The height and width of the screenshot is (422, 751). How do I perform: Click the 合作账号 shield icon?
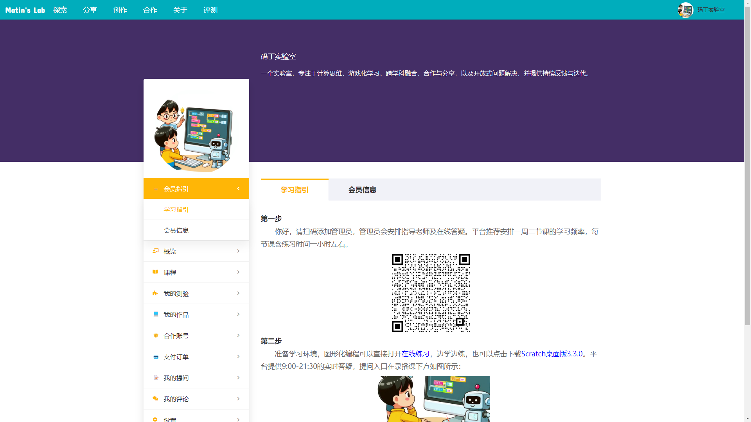coord(156,335)
